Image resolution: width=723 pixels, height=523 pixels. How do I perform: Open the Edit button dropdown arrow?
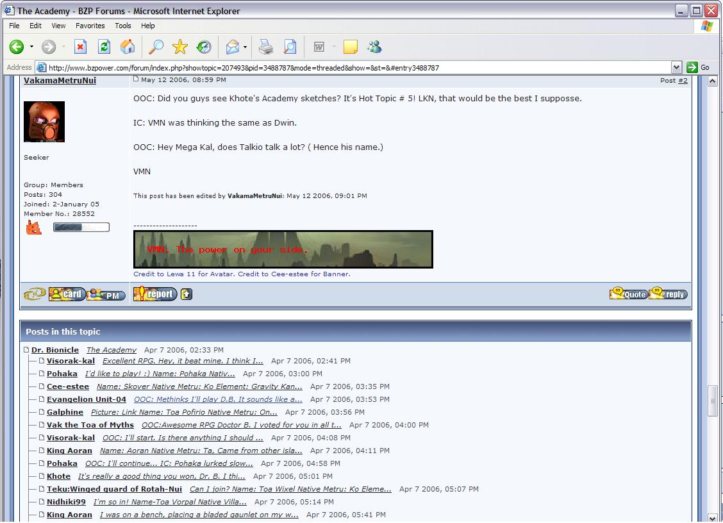click(x=333, y=47)
